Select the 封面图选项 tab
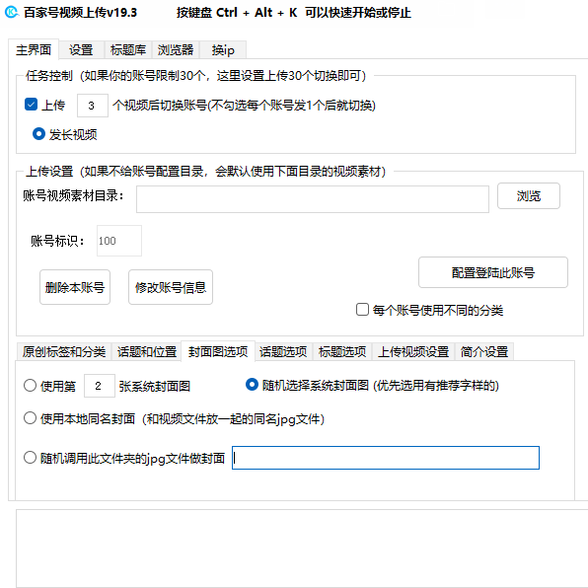Screen dimensions: 588x588 218,351
